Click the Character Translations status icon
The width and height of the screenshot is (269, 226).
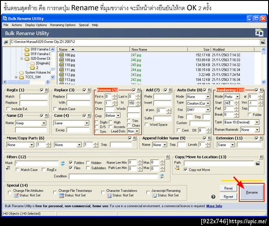[109, 196]
